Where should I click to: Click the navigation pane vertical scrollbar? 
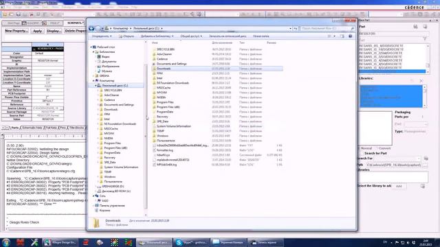point(145,136)
